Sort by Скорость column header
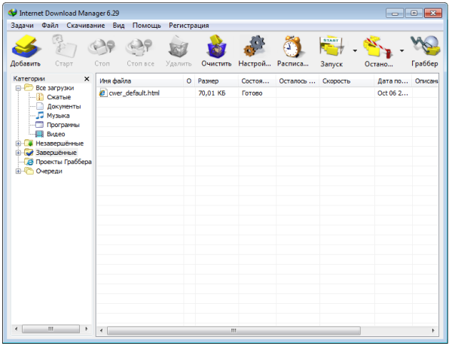452x346 pixels. click(x=347, y=81)
